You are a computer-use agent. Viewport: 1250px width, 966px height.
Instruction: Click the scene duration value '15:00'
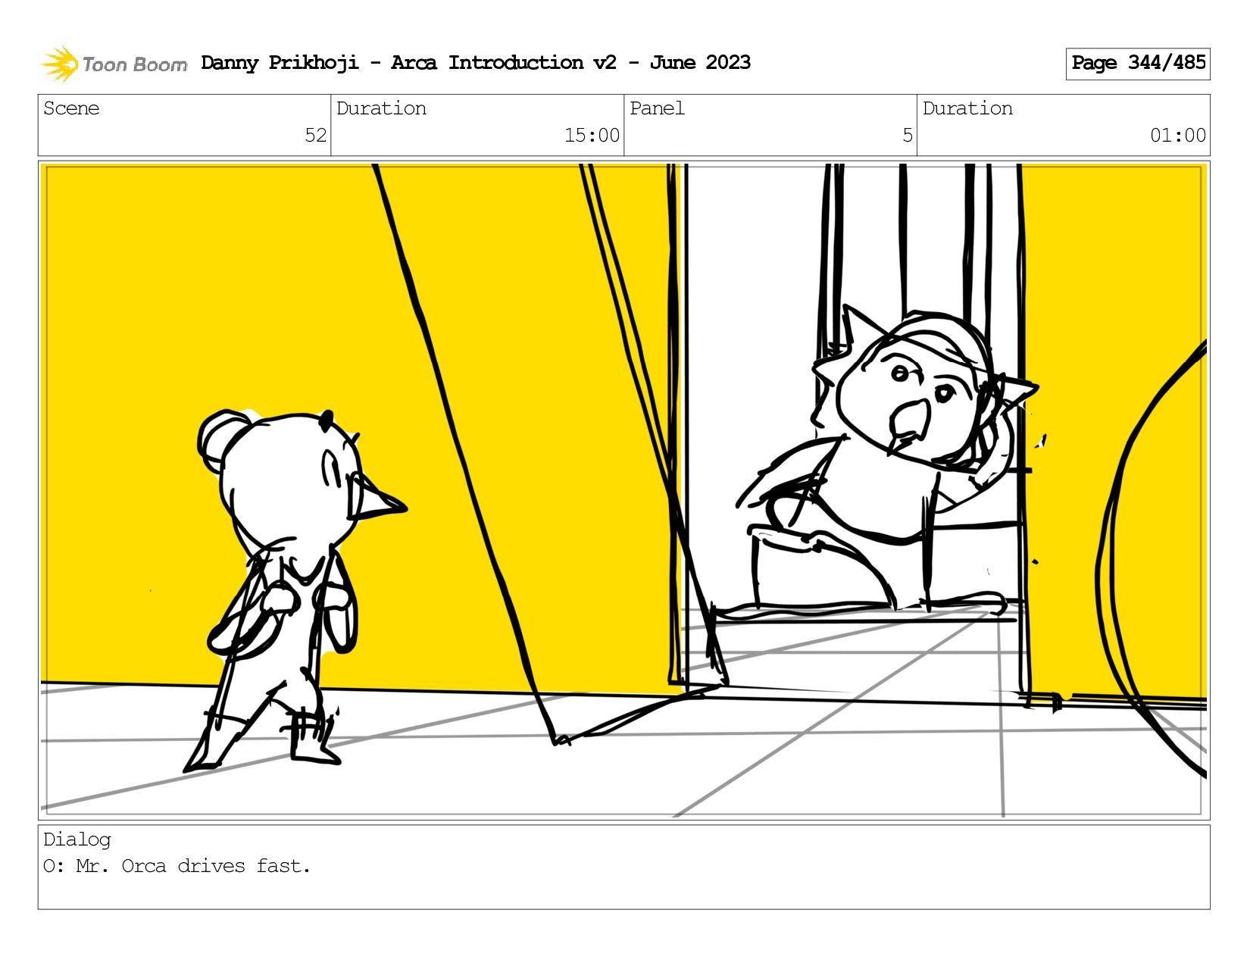[592, 136]
